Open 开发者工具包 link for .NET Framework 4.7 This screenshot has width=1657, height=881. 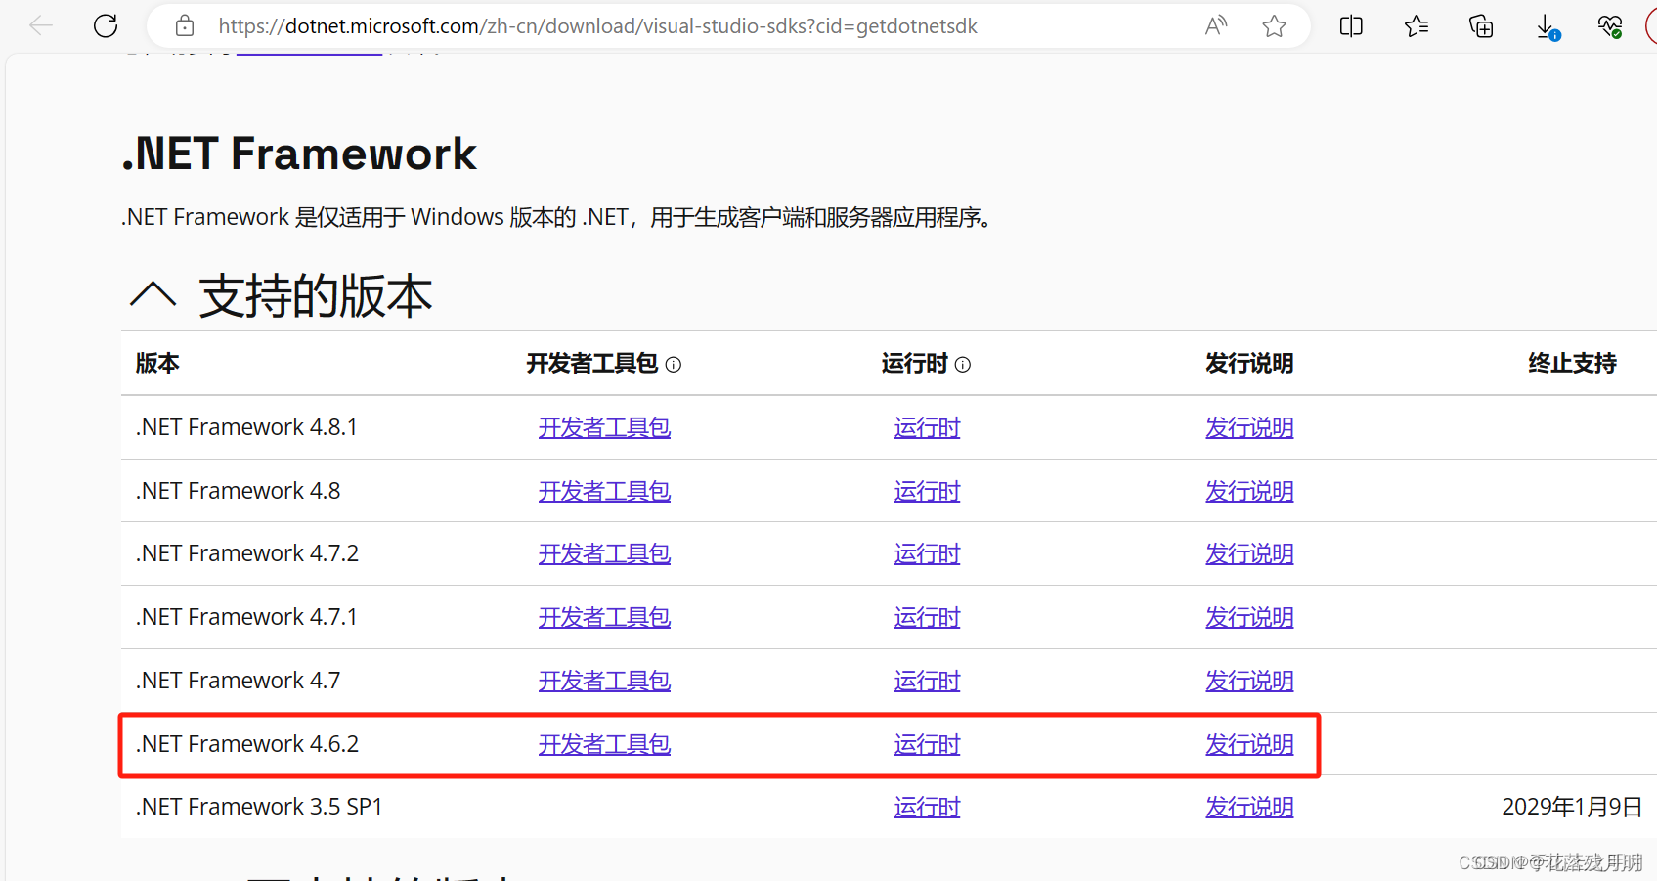604,681
